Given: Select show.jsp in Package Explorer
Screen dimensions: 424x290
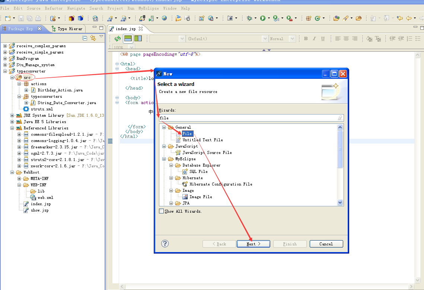Looking at the screenshot, I should tap(39, 210).
